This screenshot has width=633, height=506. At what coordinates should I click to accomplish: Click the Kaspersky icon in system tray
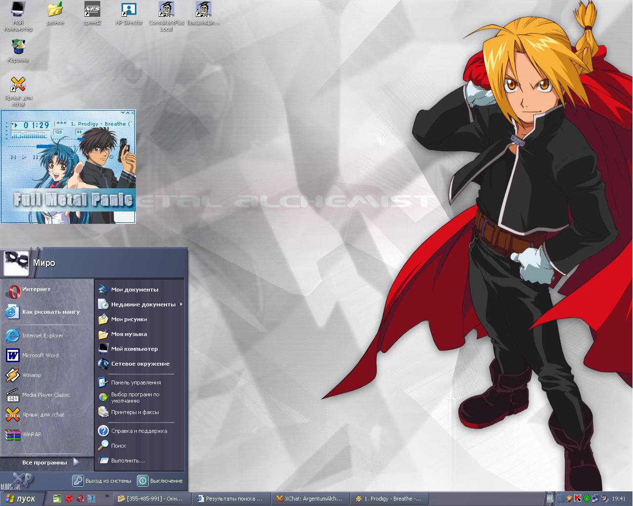[578, 499]
